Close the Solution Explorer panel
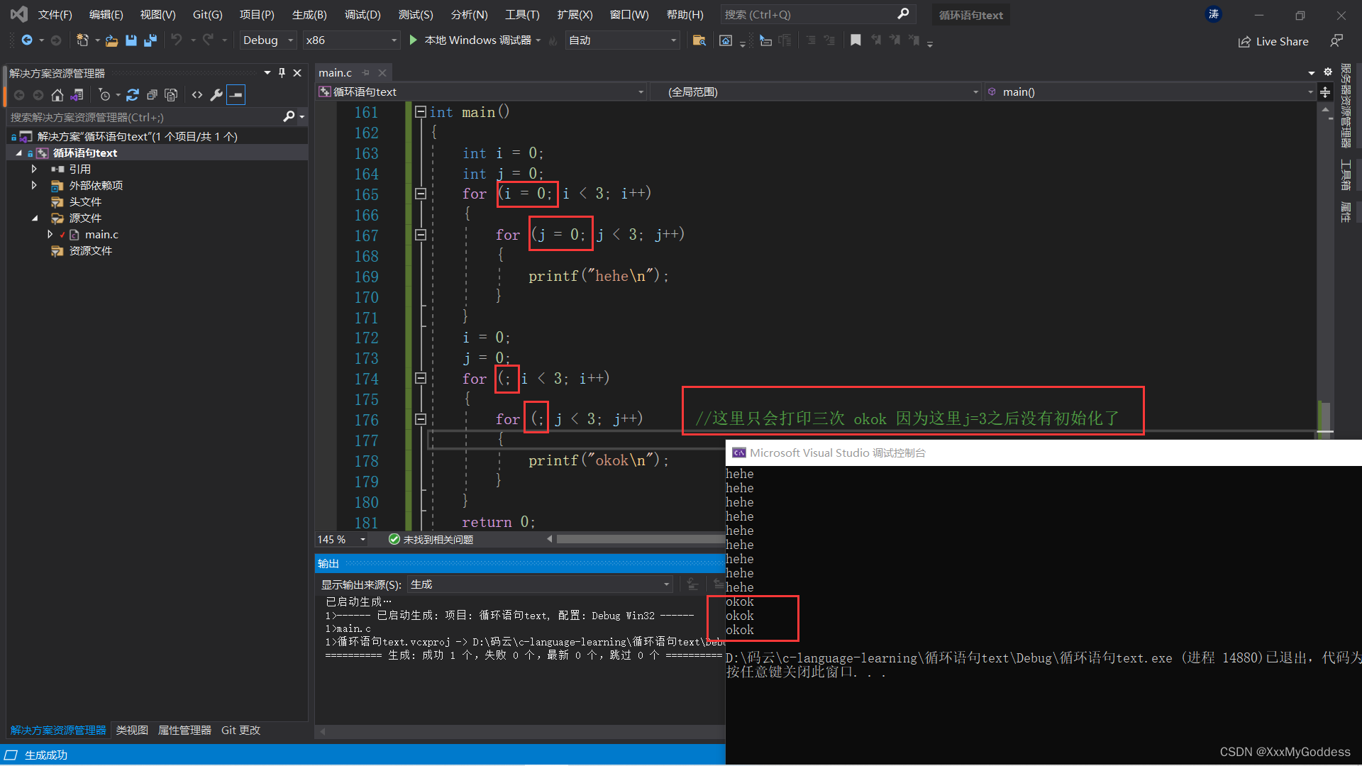This screenshot has height=766, width=1362. click(x=297, y=72)
